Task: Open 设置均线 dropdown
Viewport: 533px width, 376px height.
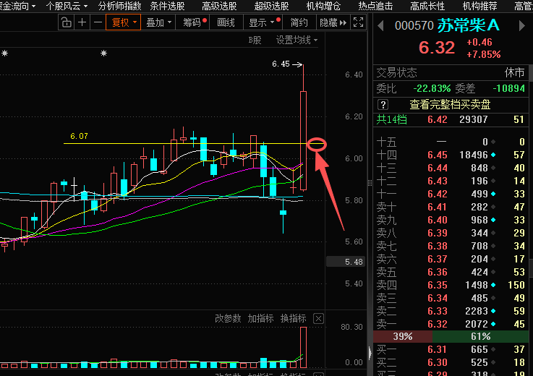Action: point(297,40)
